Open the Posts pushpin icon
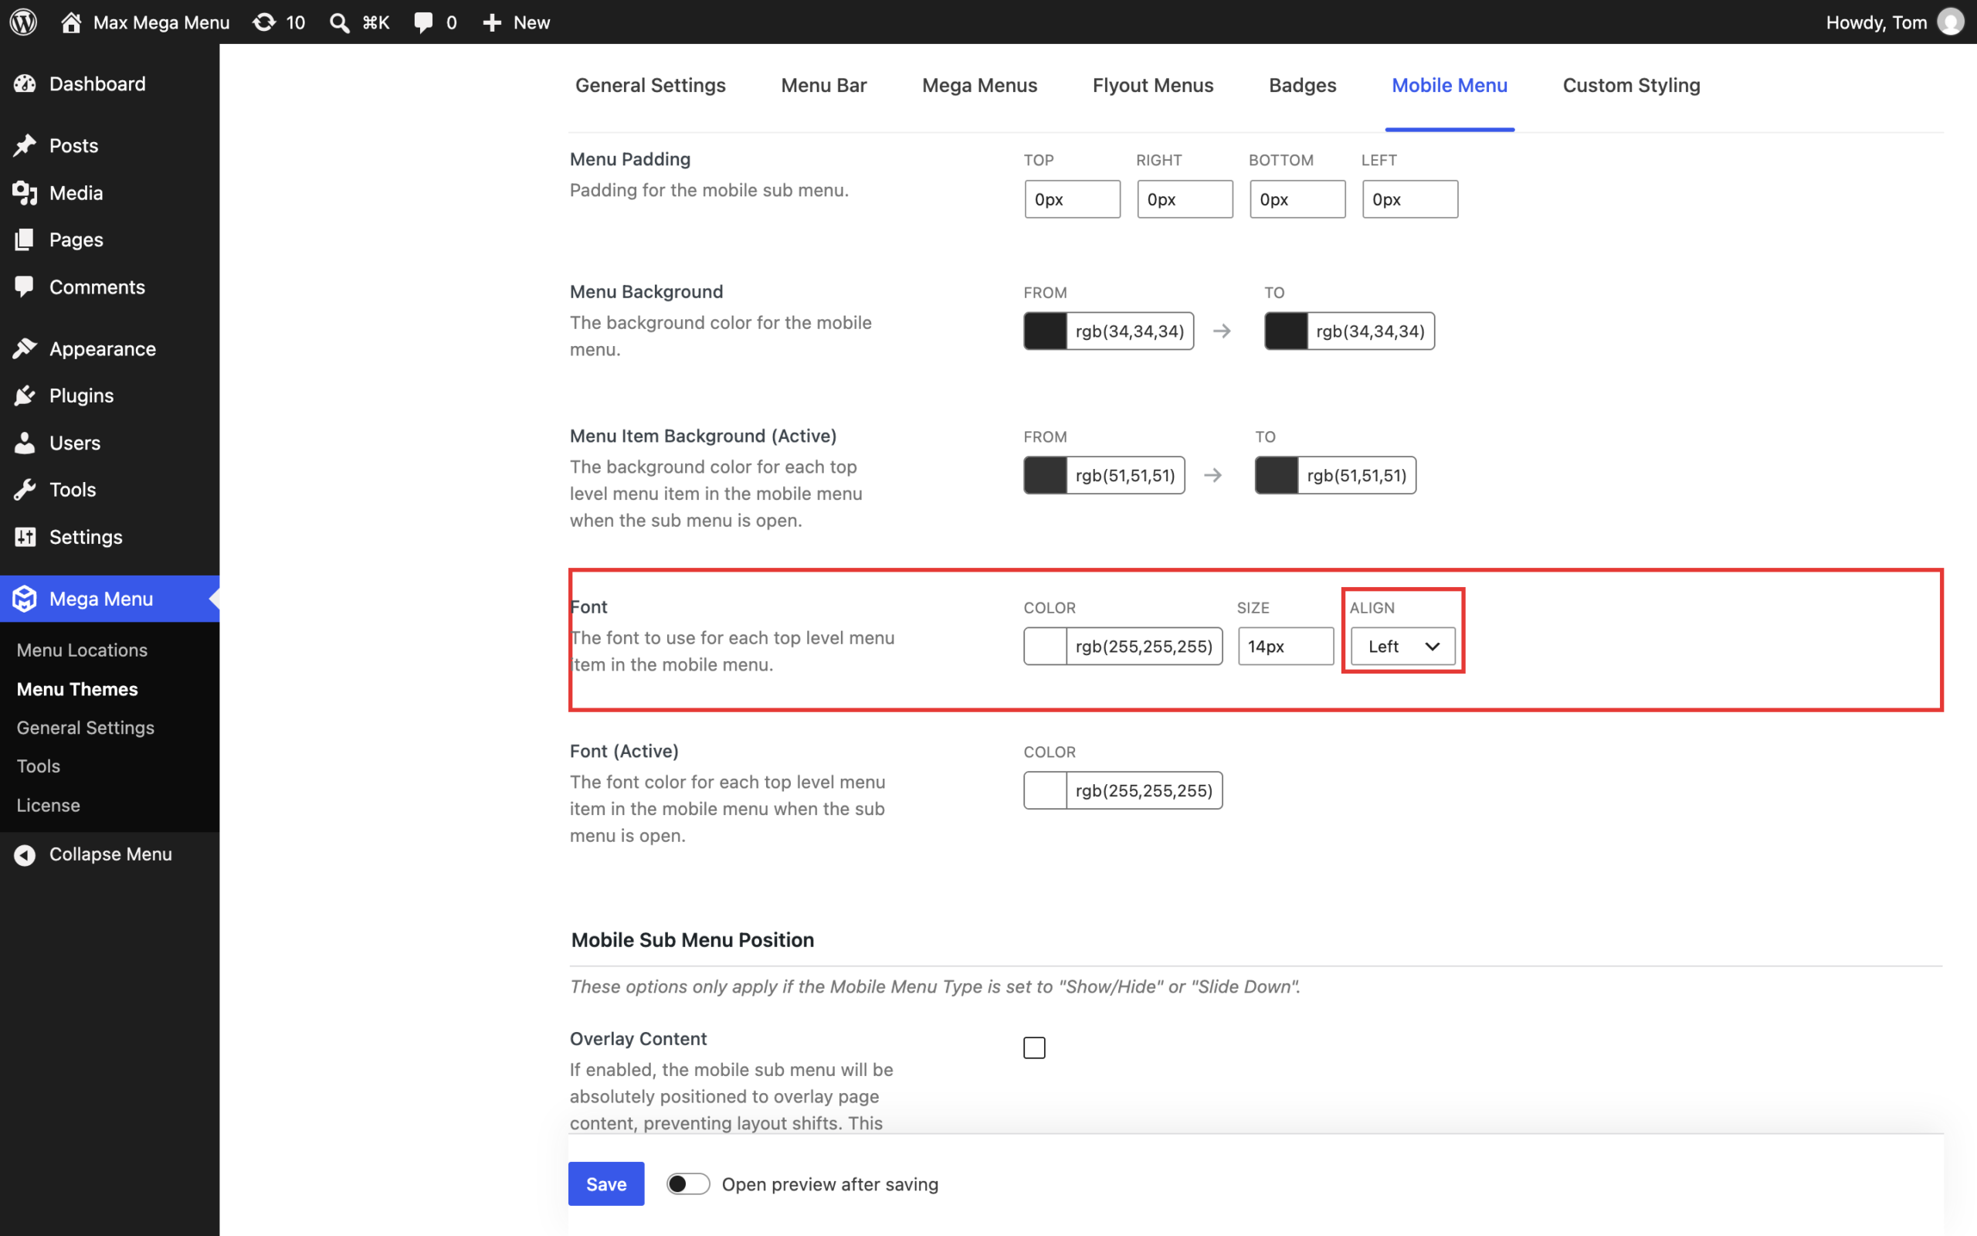1977x1236 pixels. coord(25,145)
